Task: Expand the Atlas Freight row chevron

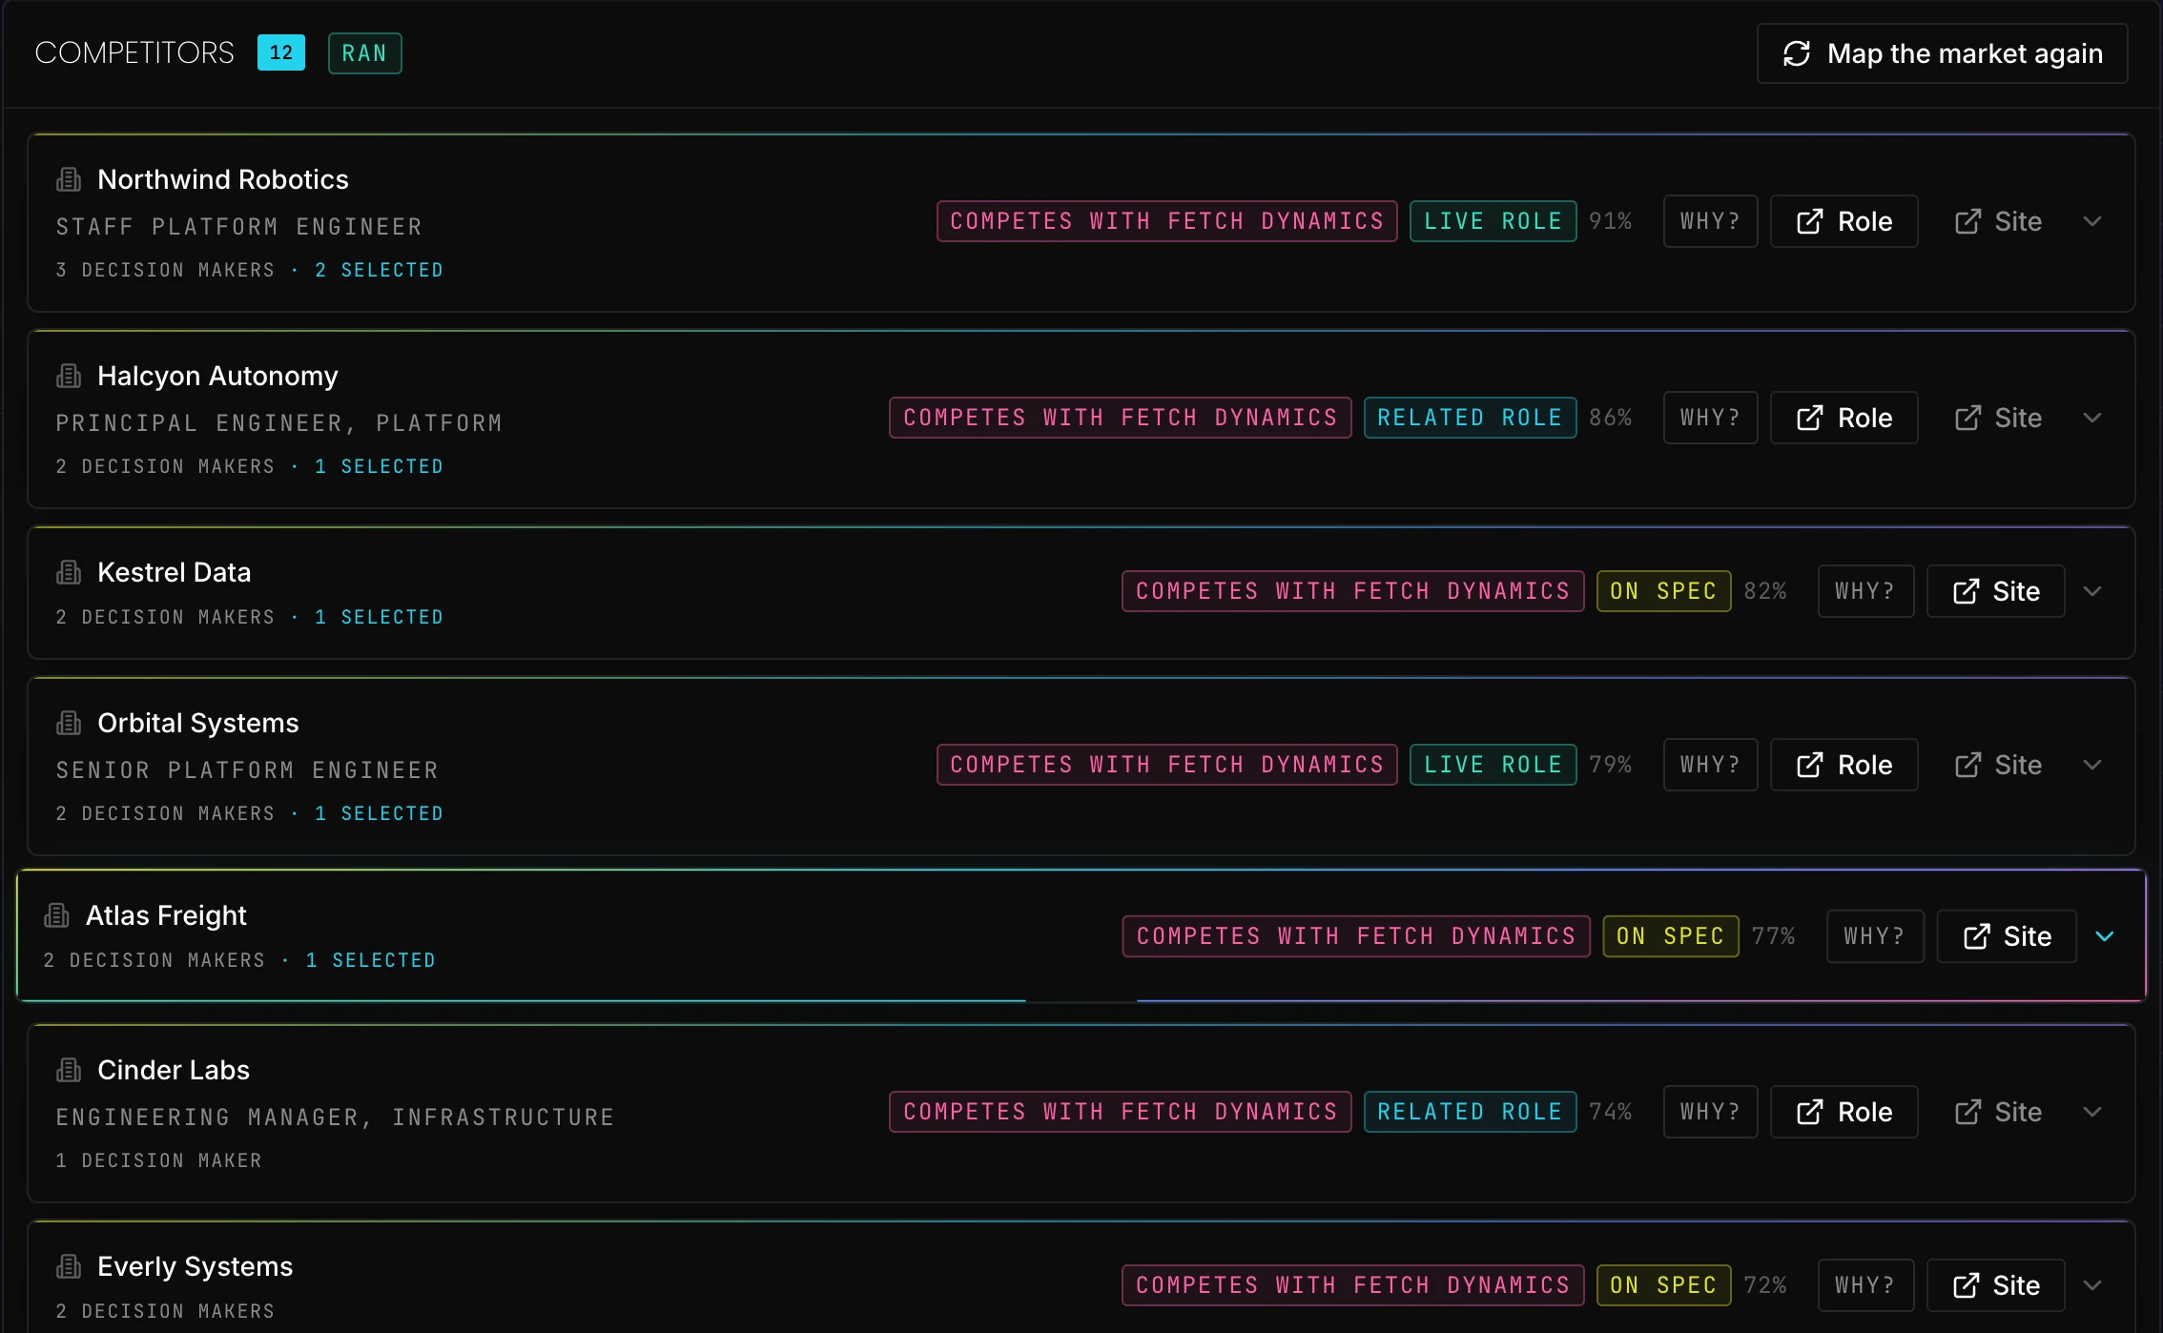Action: 2105,936
